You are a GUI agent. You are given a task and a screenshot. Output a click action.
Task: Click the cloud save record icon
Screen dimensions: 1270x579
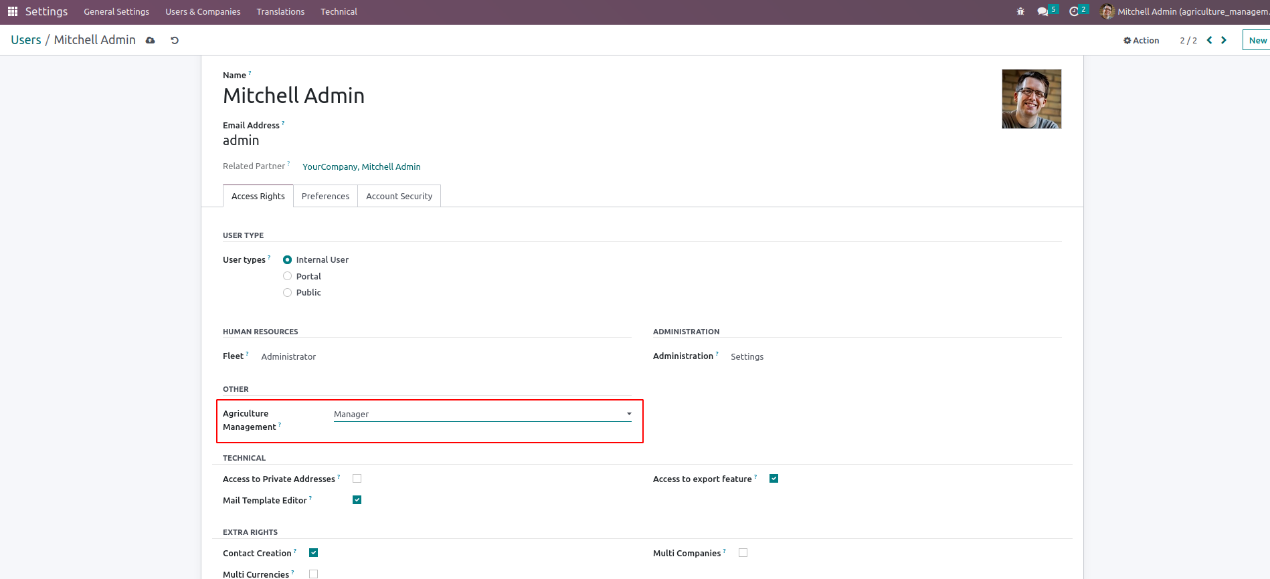(x=151, y=40)
